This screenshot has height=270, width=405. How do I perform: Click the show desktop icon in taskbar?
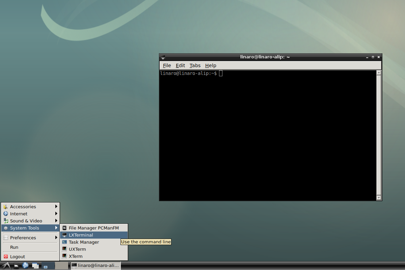click(35, 266)
